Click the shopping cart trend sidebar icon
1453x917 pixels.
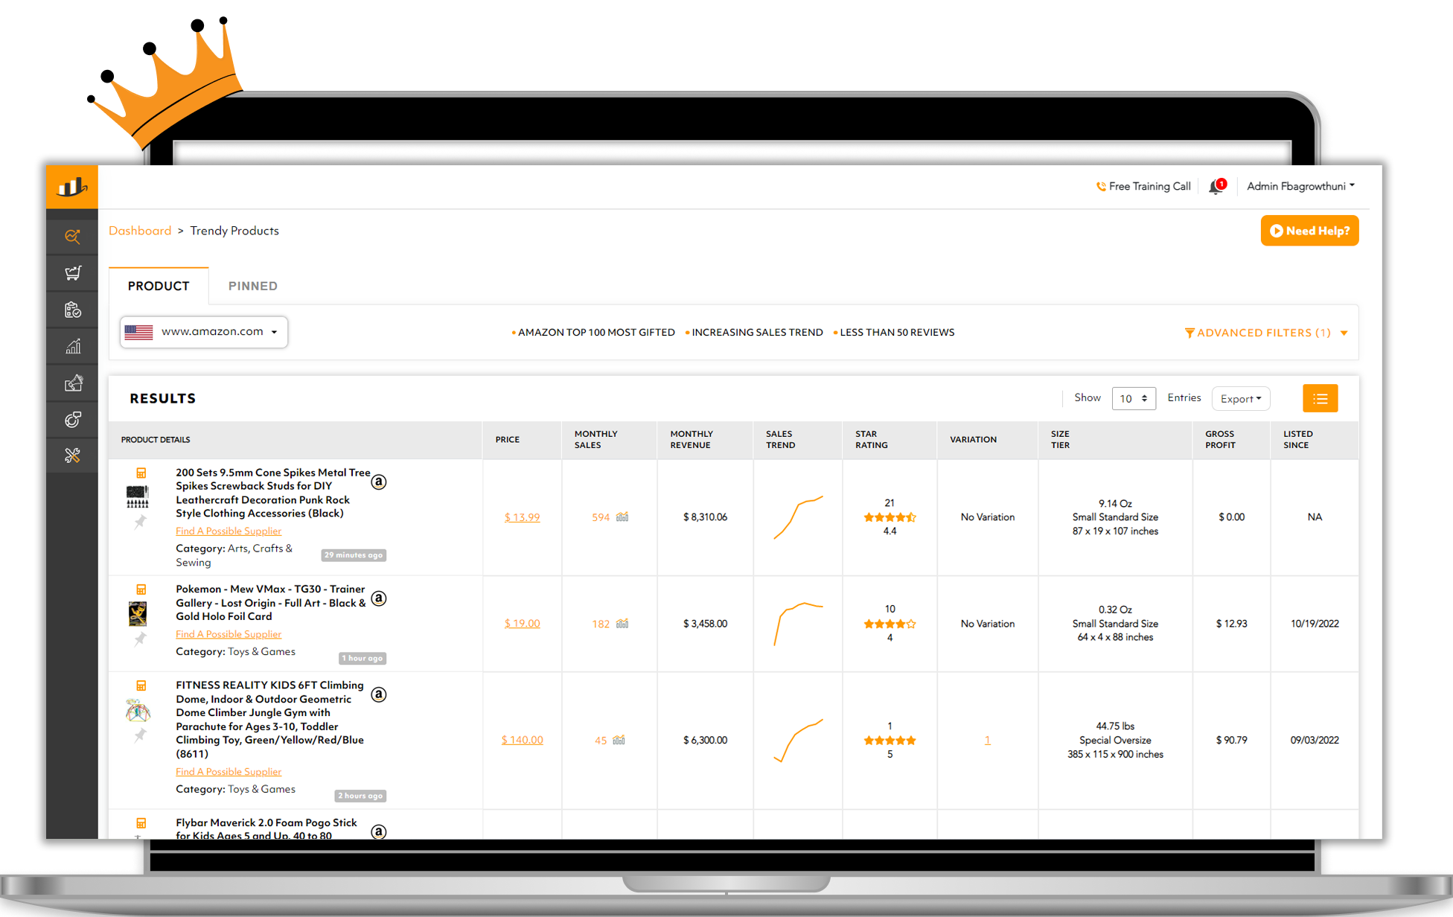[x=72, y=273]
